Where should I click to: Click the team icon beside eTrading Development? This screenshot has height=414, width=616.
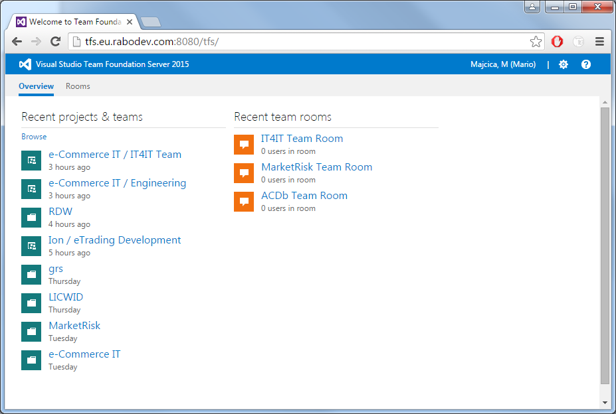31,246
